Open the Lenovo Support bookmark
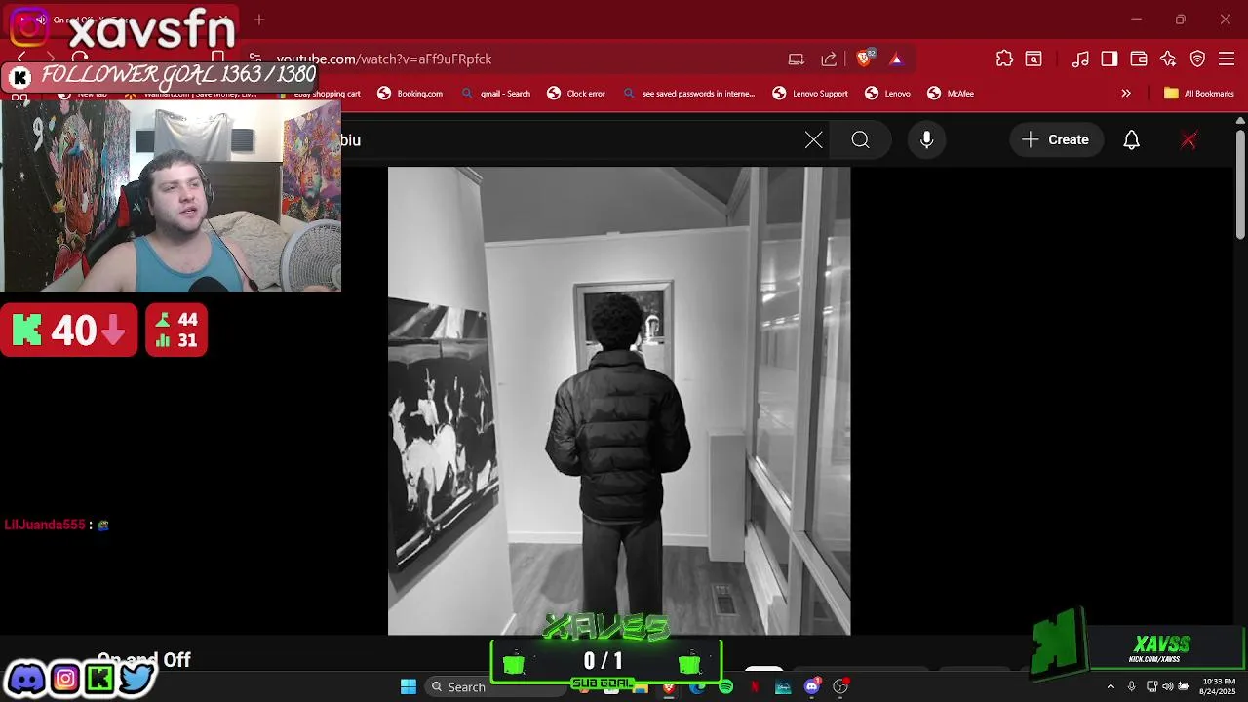This screenshot has height=702, width=1248. 810,94
